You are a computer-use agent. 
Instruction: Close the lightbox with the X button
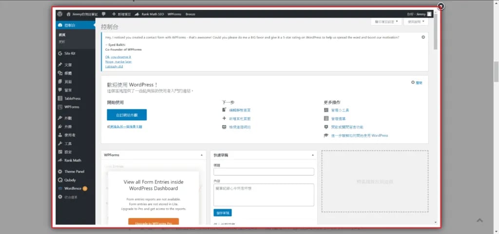[441, 6]
